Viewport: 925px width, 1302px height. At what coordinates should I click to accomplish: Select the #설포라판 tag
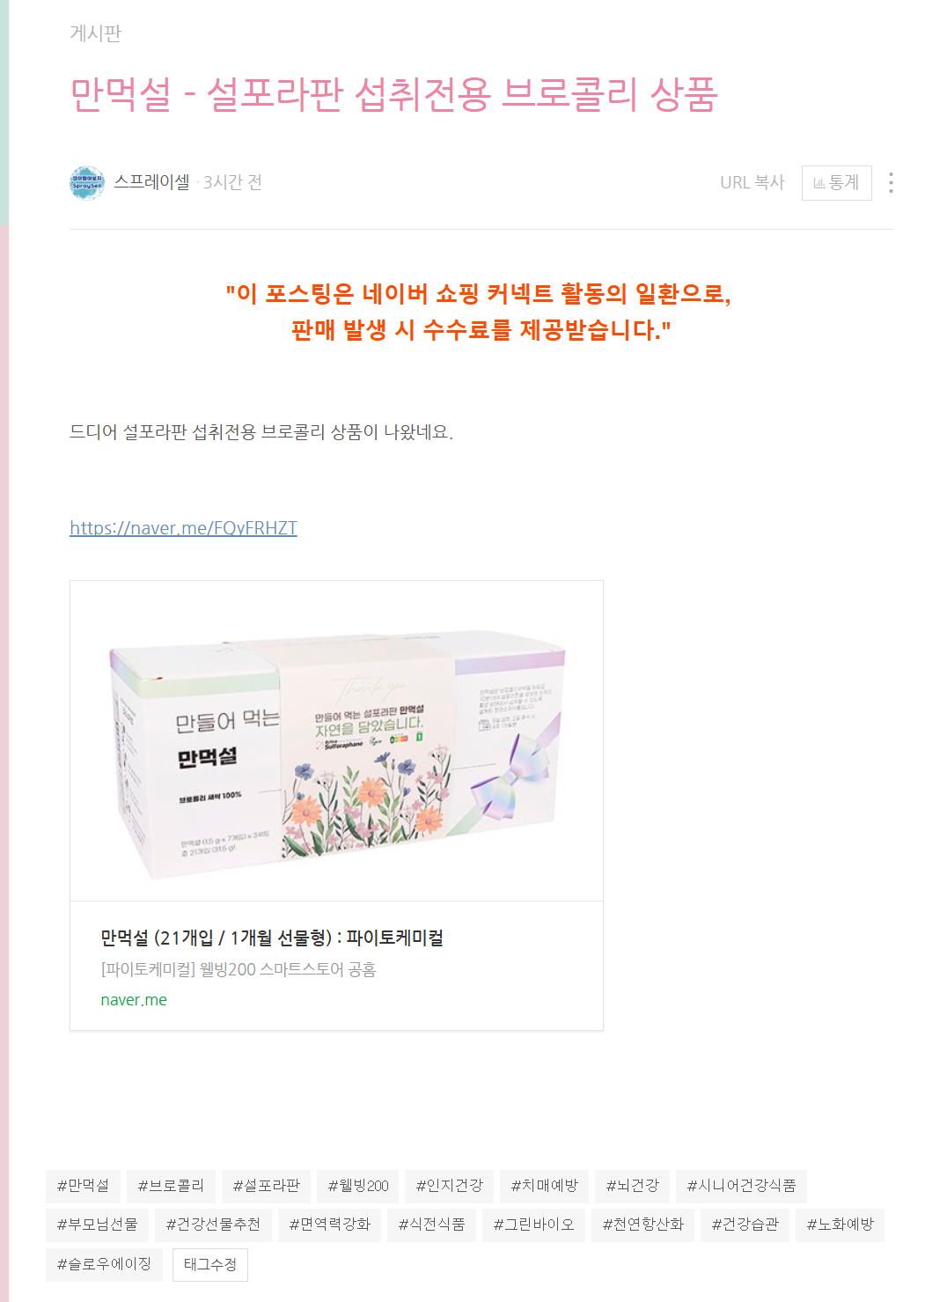(266, 1186)
